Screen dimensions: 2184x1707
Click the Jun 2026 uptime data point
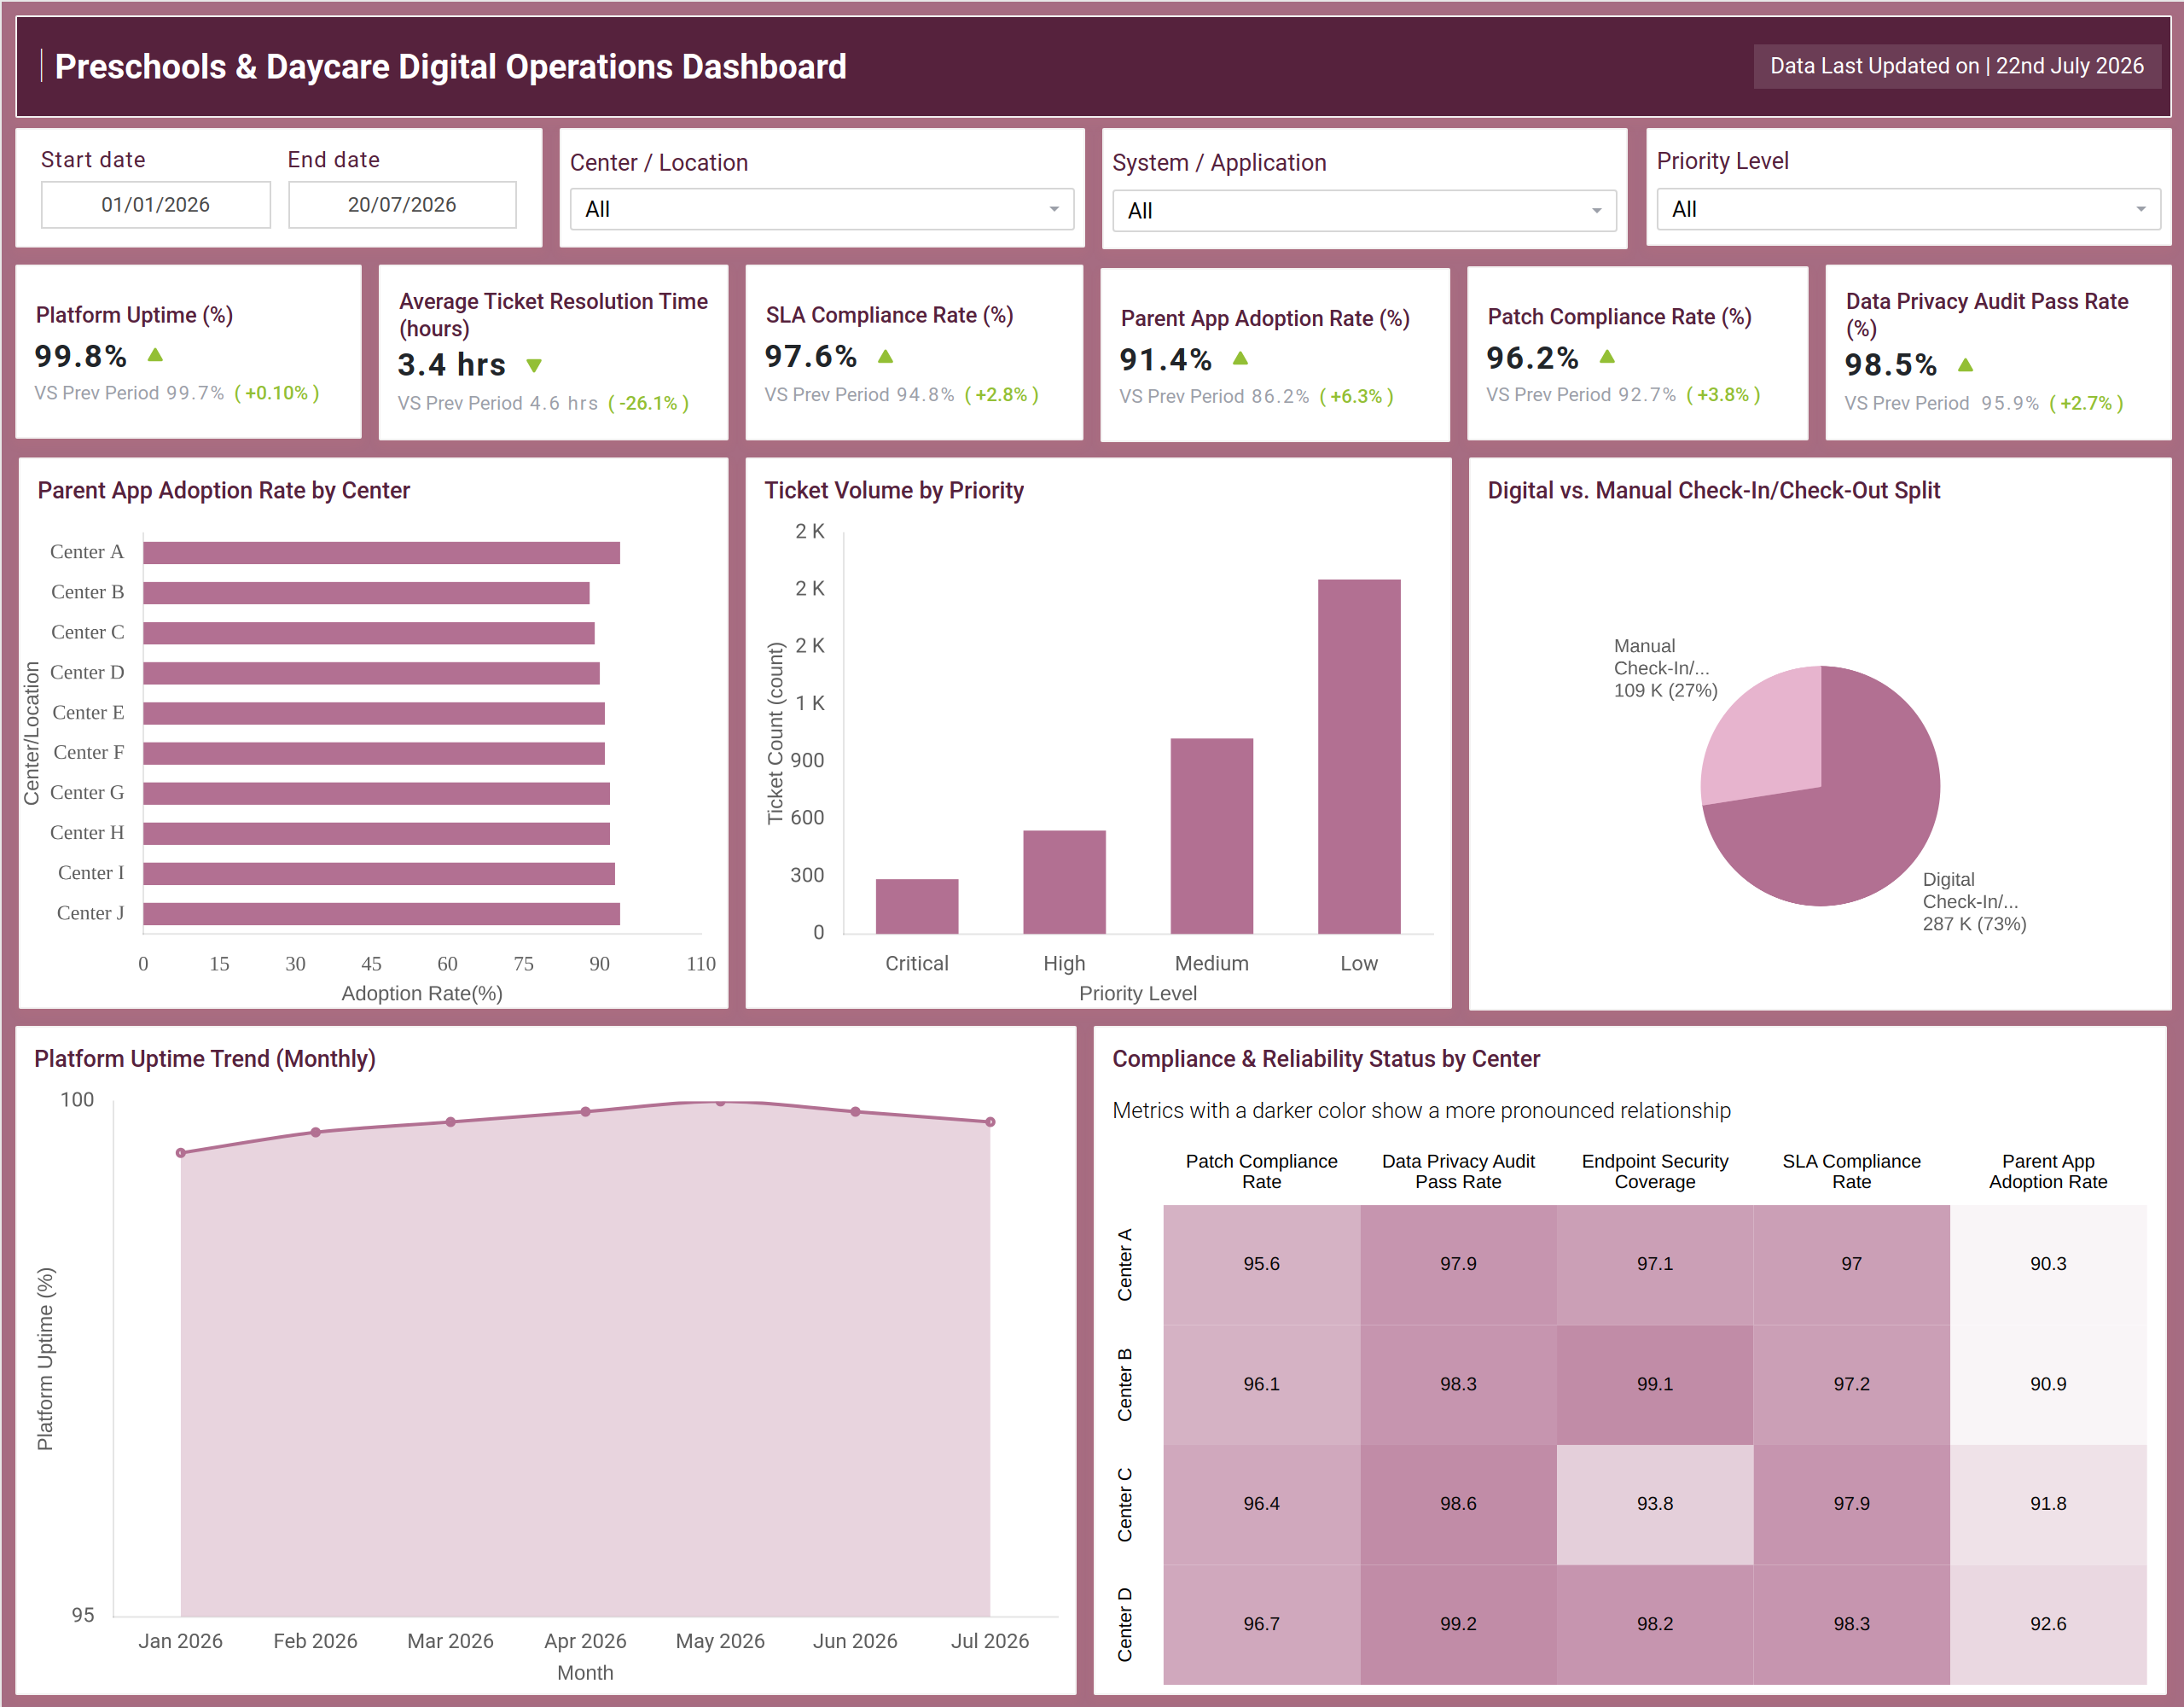point(855,1111)
